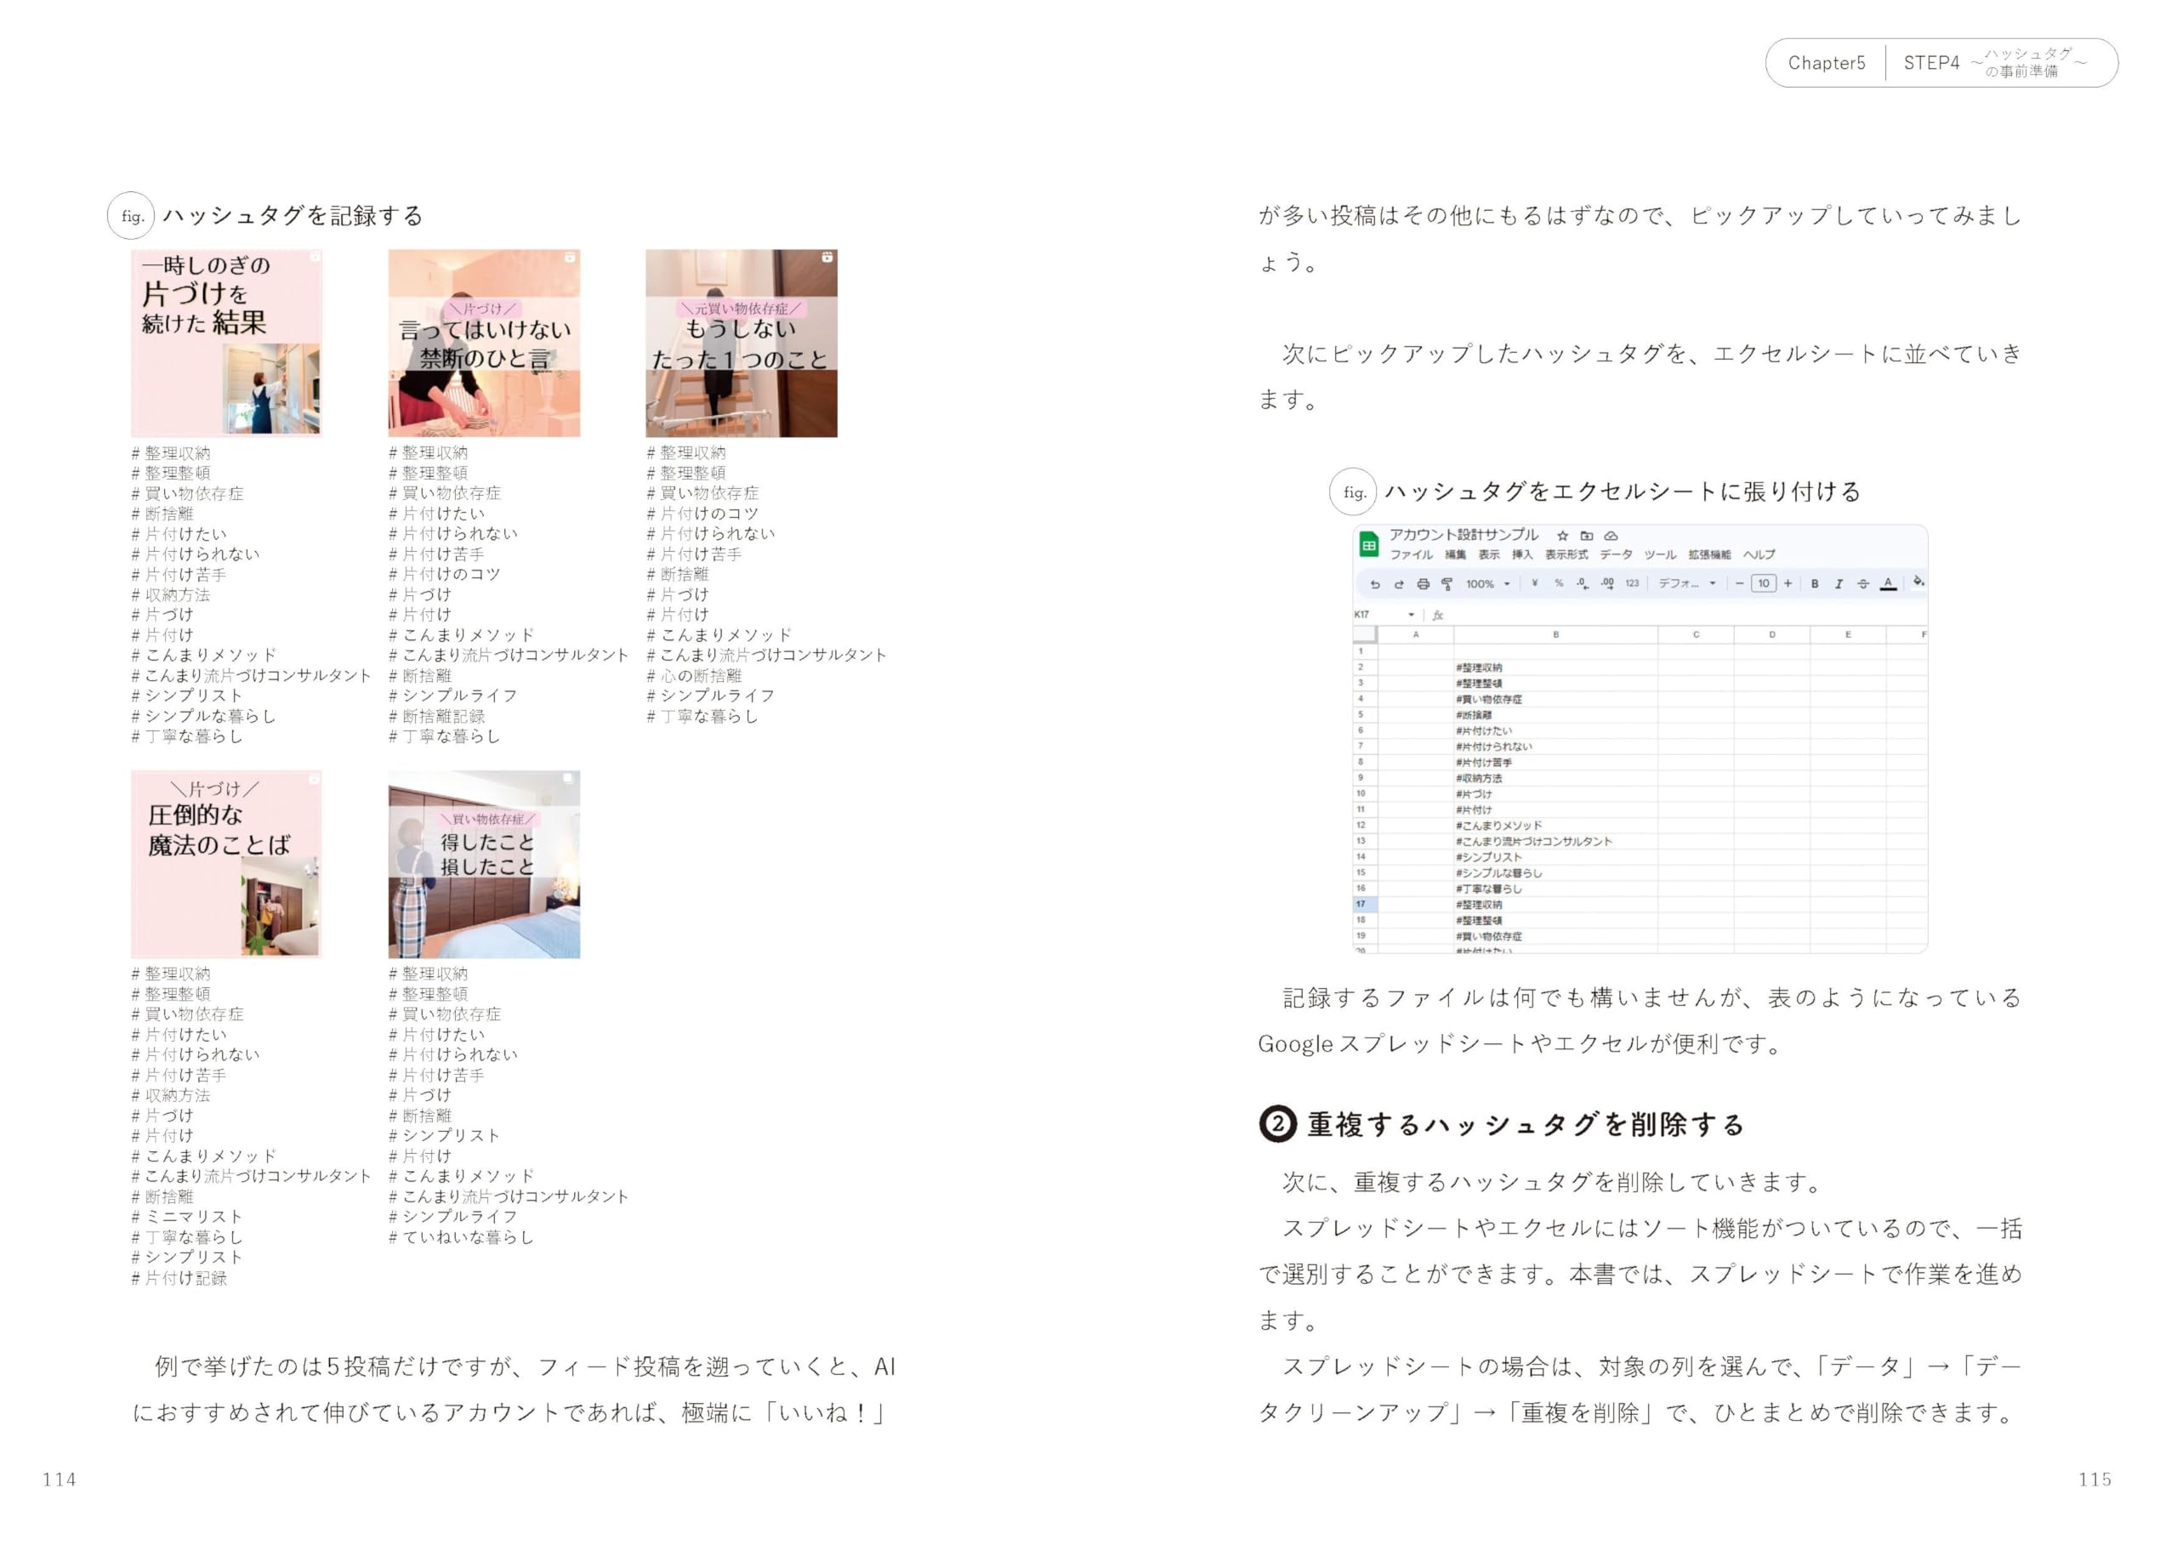The height and width of the screenshot is (1545, 2177).
Task: Open the 100% zoom dropdown
Action: click(1487, 584)
